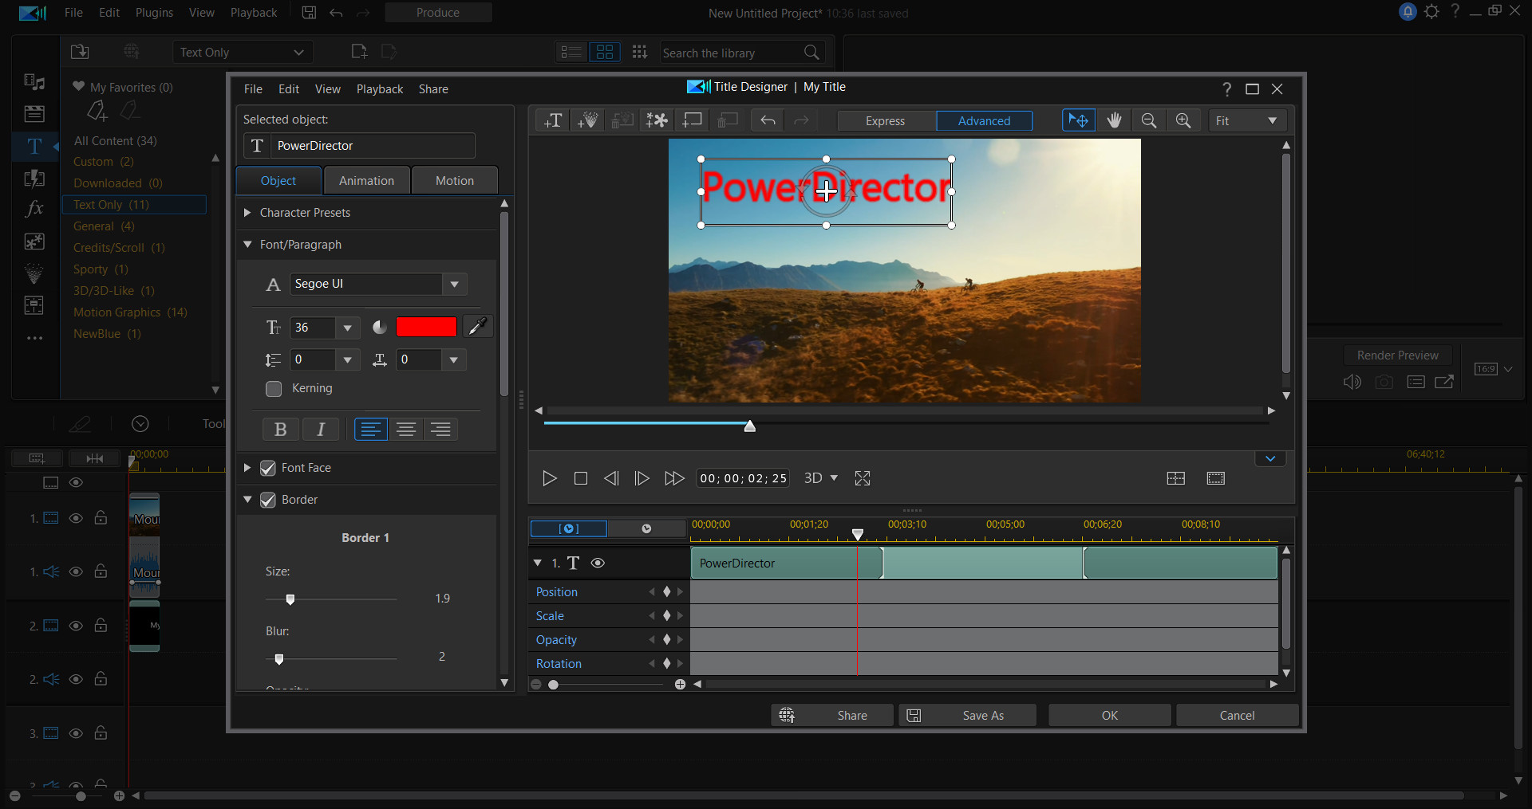Screen dimensions: 1532x809
Task: Hide the PowerDirector title track visibility
Action: (598, 563)
